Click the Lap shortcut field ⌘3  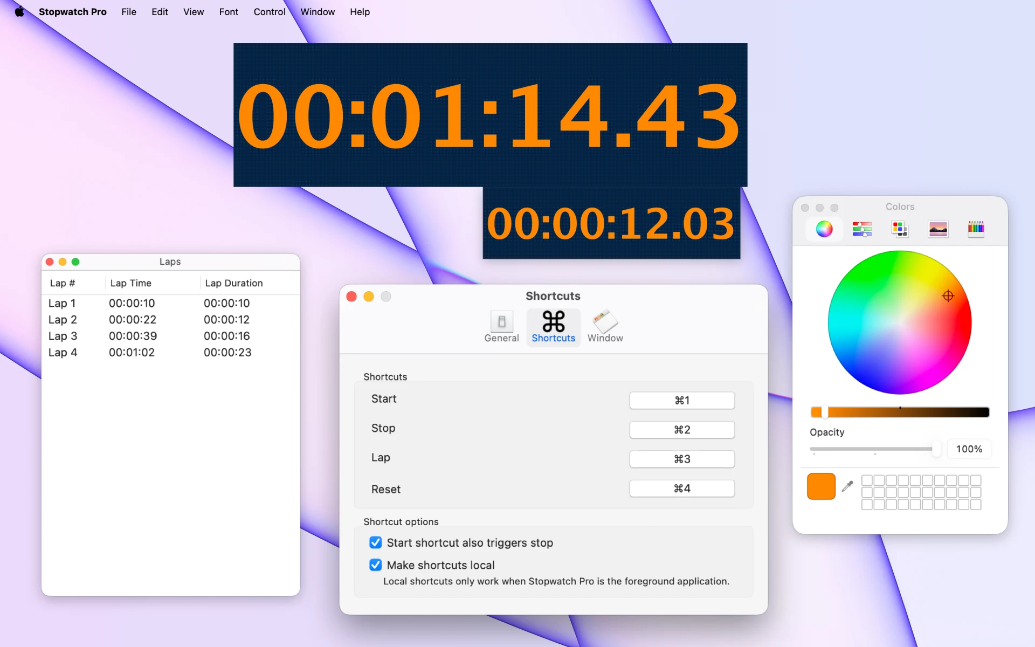pyautogui.click(x=682, y=459)
